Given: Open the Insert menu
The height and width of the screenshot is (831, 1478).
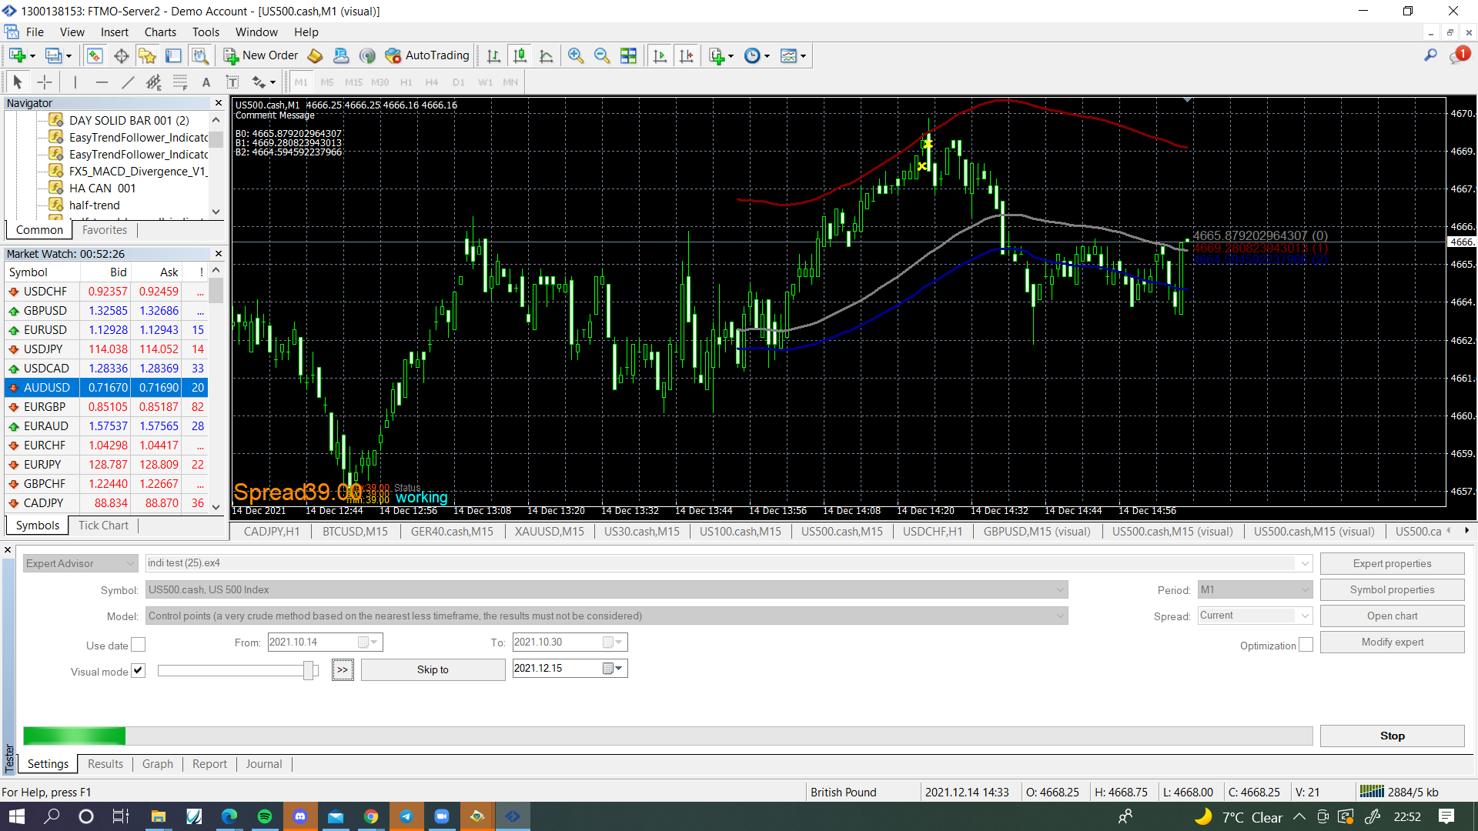Looking at the screenshot, I should tap(115, 32).
